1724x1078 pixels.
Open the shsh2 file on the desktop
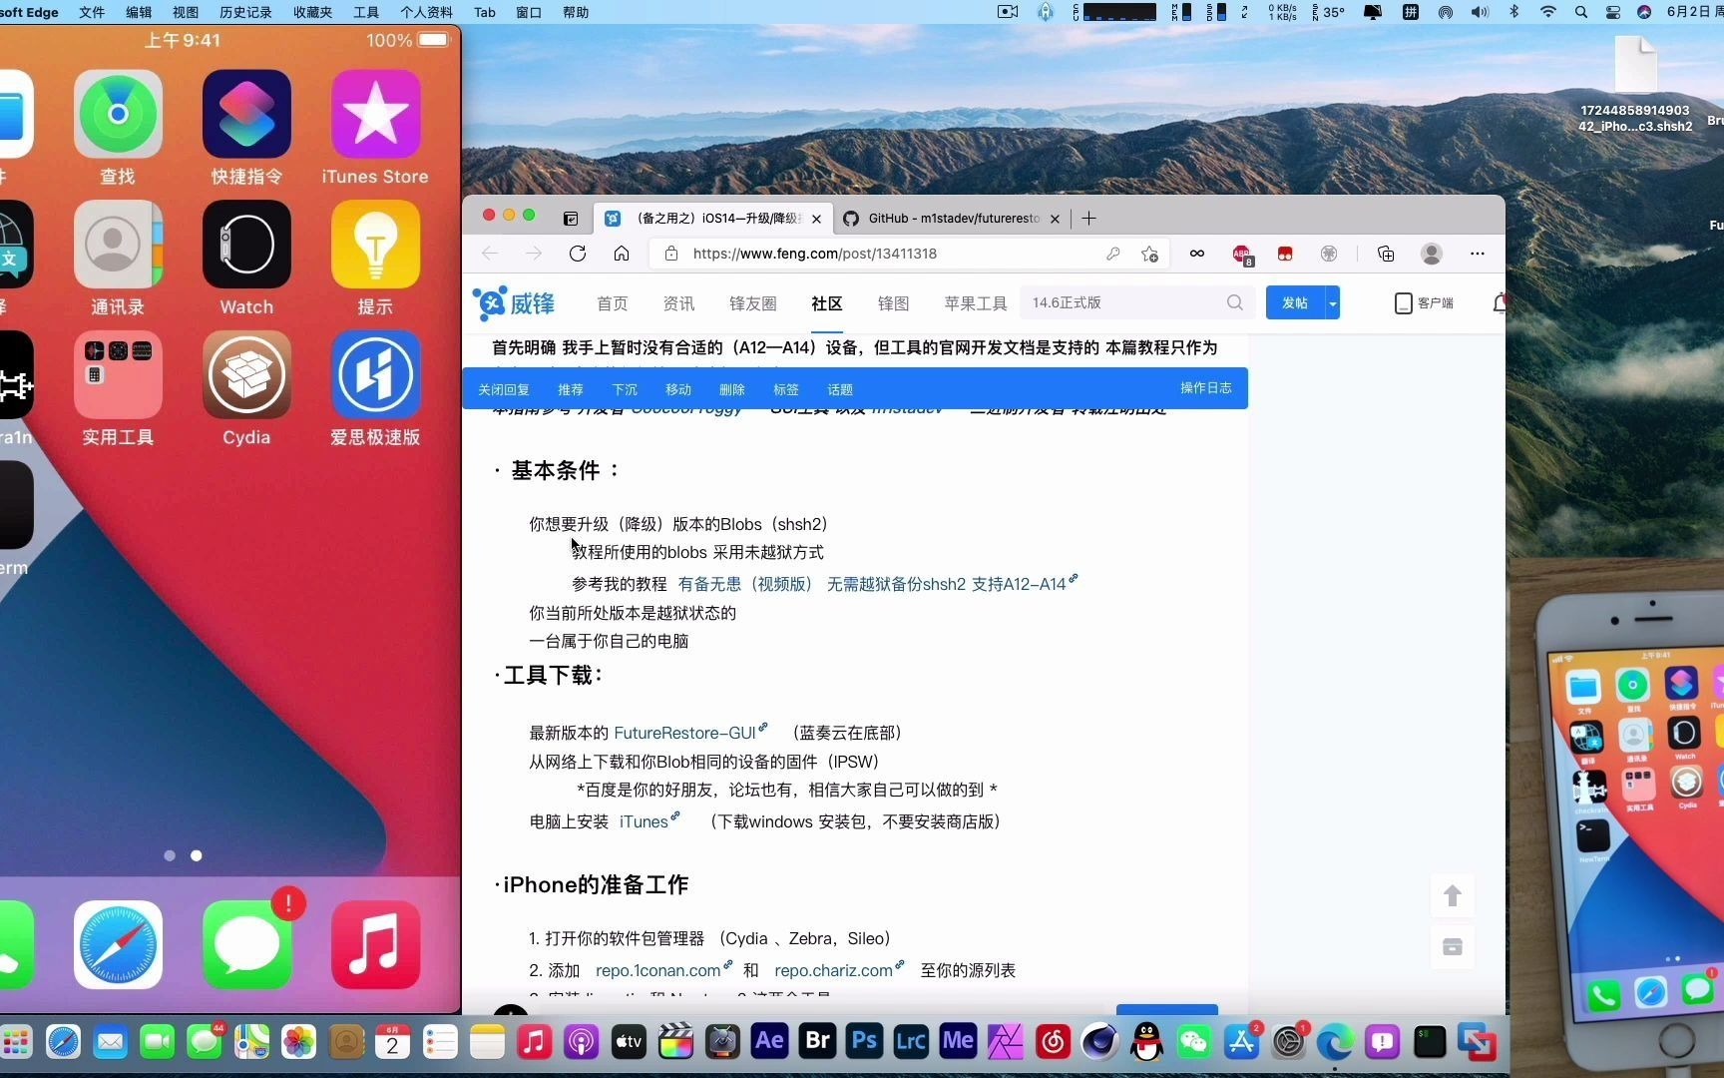tap(1635, 85)
